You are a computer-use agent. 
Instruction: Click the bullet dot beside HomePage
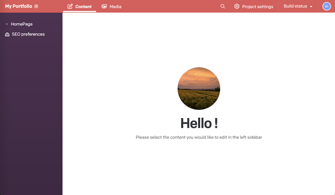click(x=7, y=24)
